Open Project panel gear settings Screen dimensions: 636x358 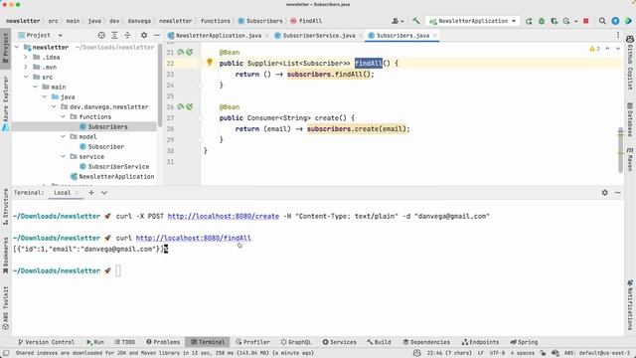point(143,36)
